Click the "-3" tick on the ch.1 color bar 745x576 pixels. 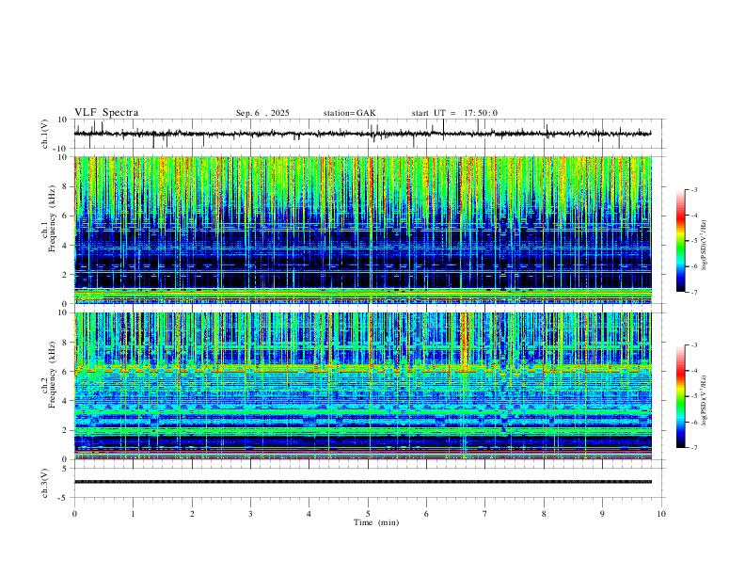693,189
